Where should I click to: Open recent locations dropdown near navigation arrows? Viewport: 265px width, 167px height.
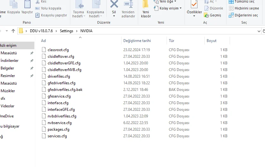[7, 31]
